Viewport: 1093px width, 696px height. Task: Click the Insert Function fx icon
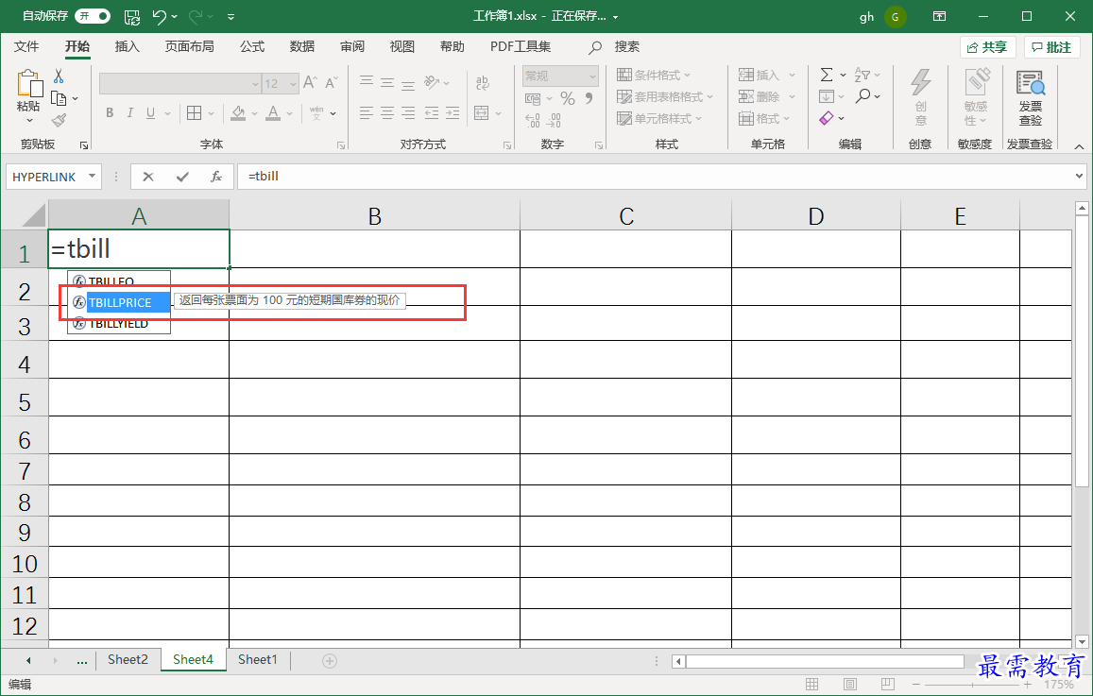pyautogui.click(x=216, y=177)
